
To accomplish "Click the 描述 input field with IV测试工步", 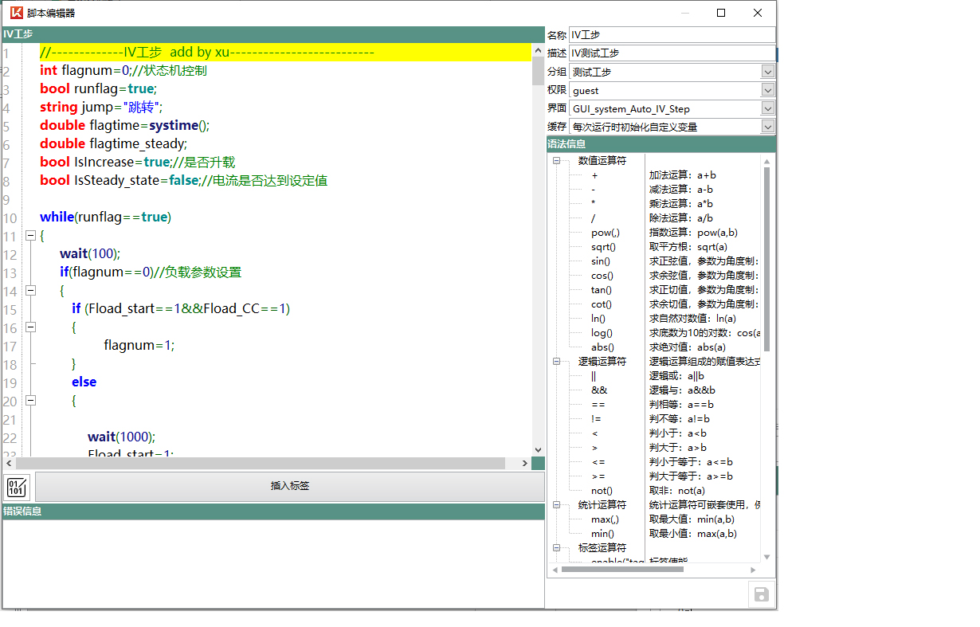I will tap(671, 53).
